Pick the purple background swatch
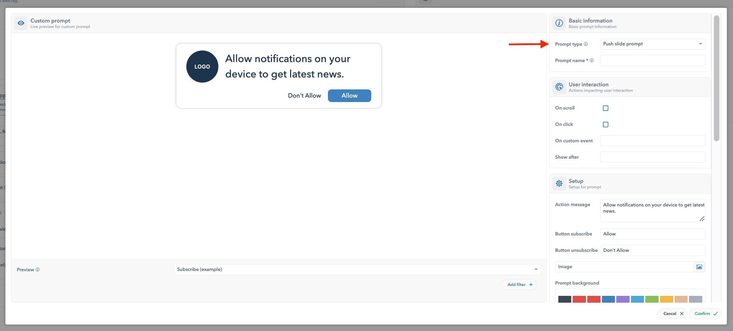 (x=623, y=299)
